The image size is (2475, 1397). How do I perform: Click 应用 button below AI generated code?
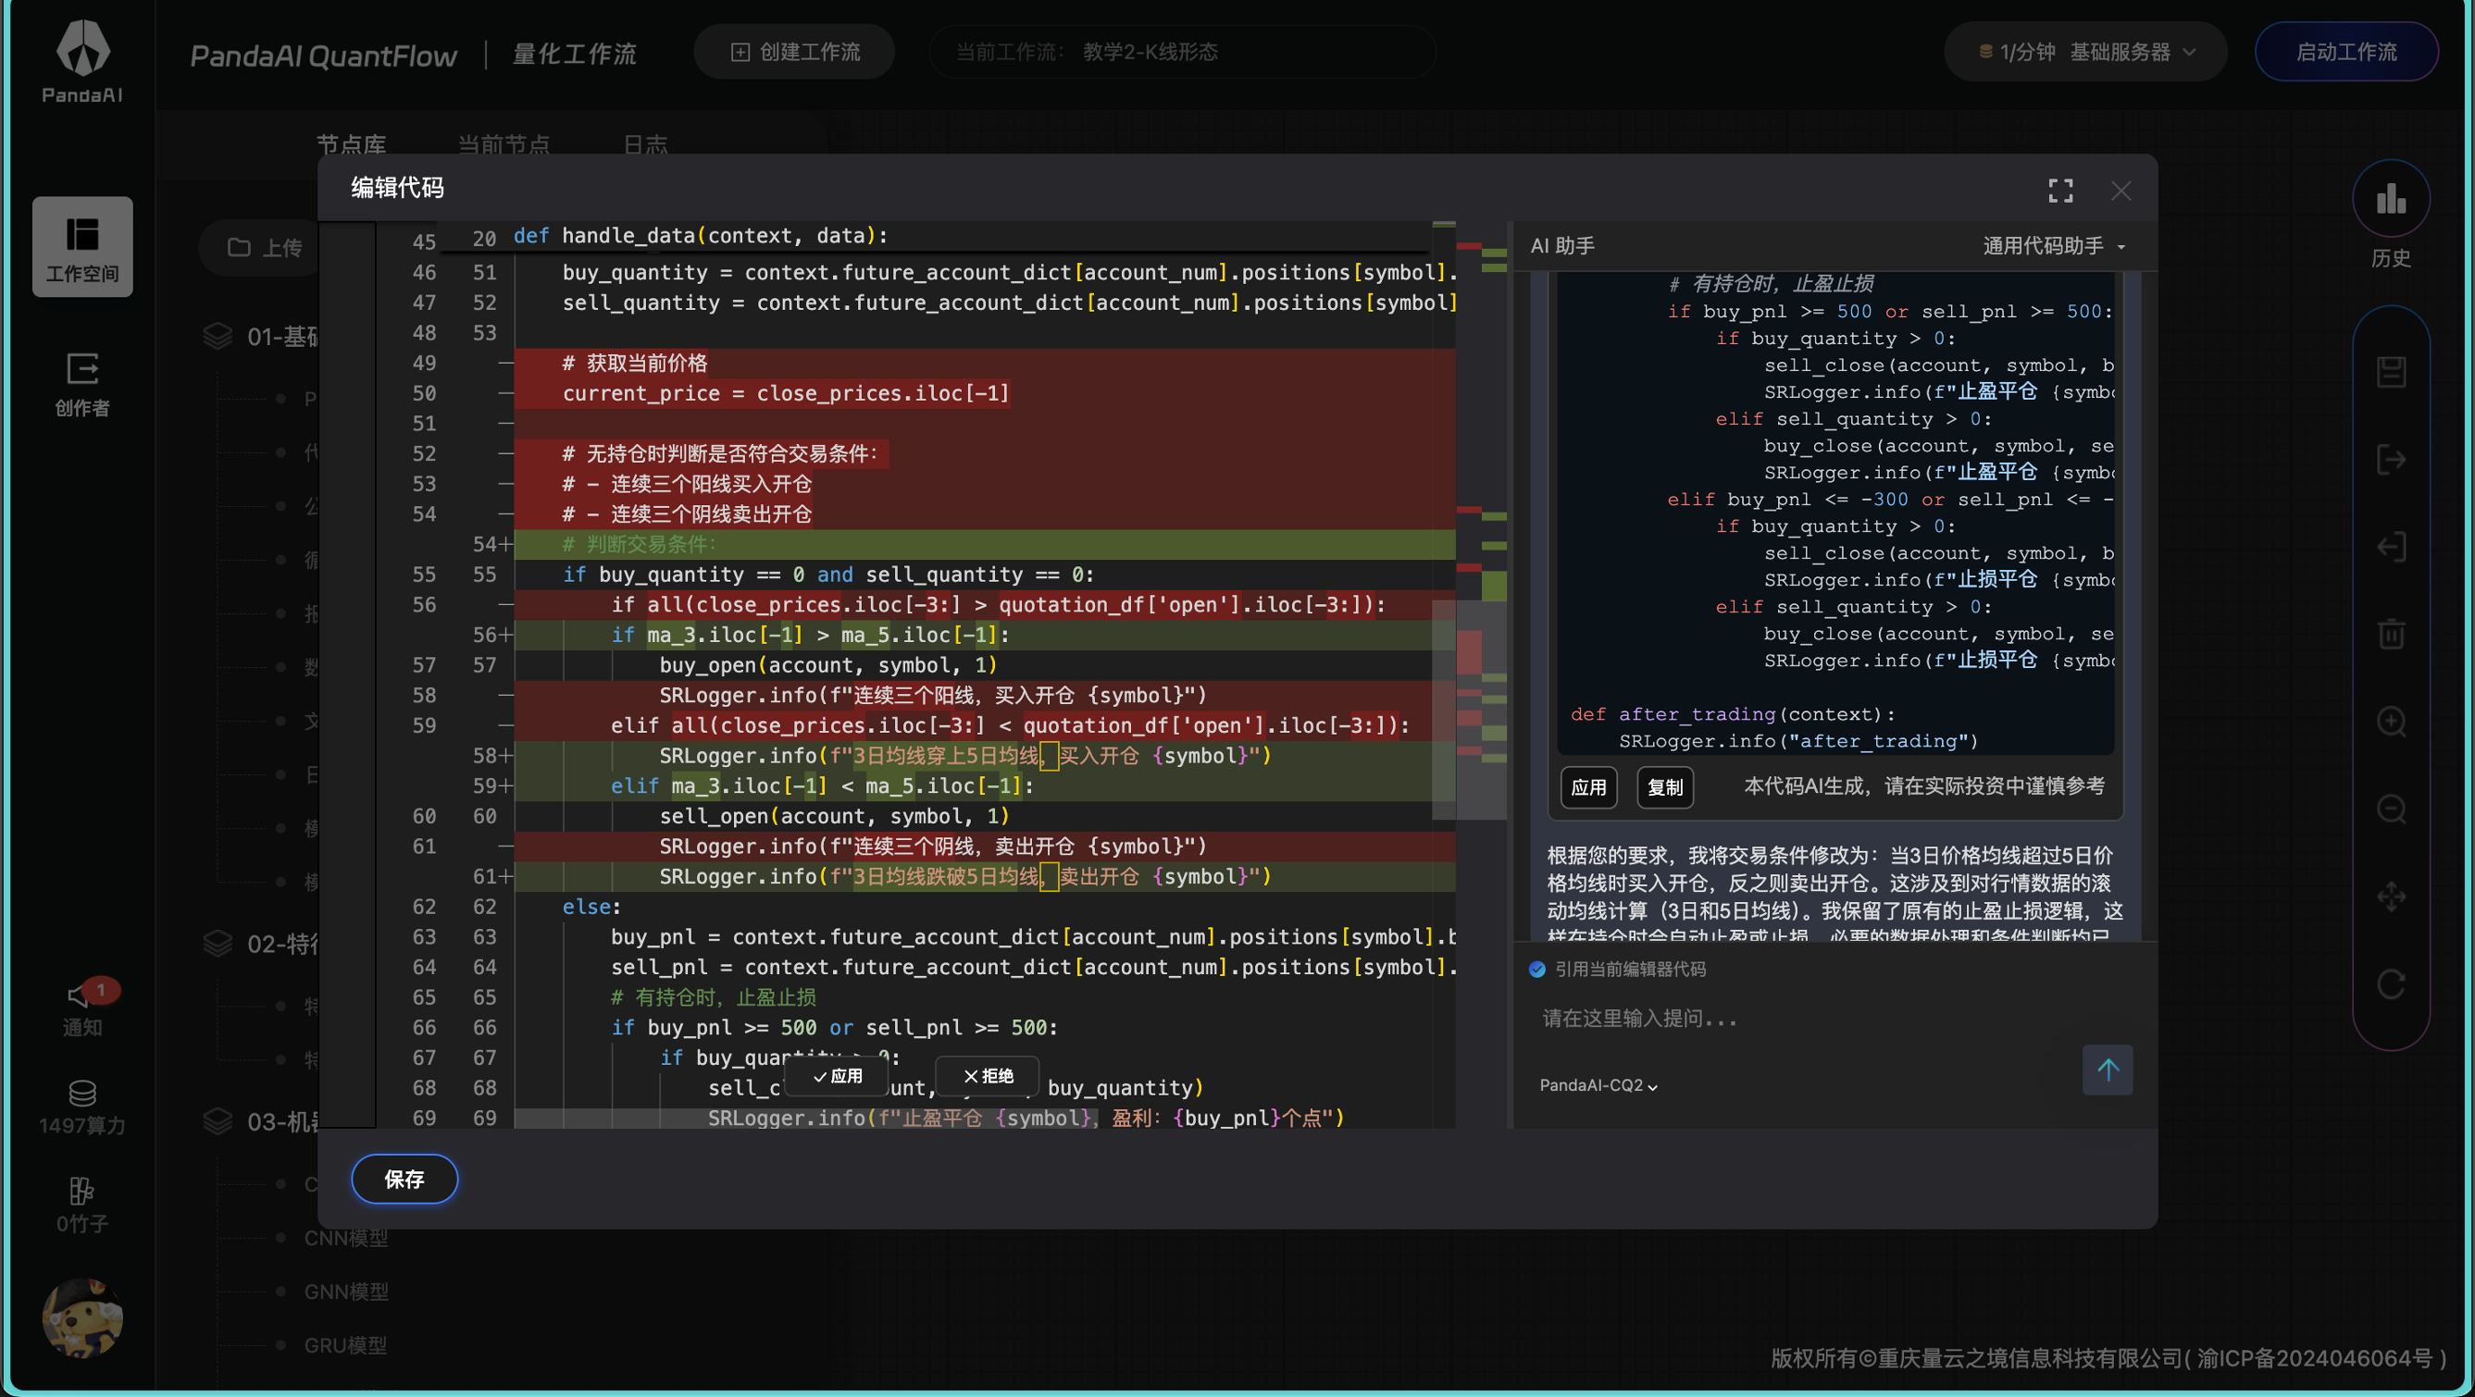1588,787
